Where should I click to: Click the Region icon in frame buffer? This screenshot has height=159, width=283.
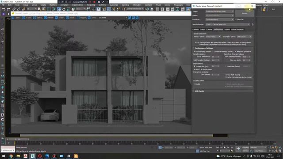(x=78, y=18)
